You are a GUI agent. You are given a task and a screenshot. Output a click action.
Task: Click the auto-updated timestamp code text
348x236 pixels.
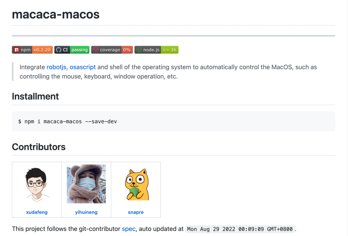tap(240, 229)
